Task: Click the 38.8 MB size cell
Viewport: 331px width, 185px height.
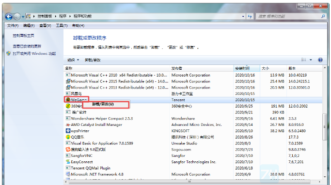Action: coord(277,174)
